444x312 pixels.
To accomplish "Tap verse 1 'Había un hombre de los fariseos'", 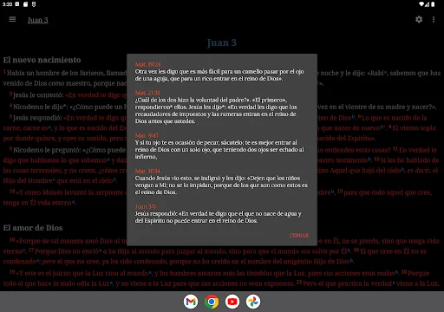I will [65, 73].
